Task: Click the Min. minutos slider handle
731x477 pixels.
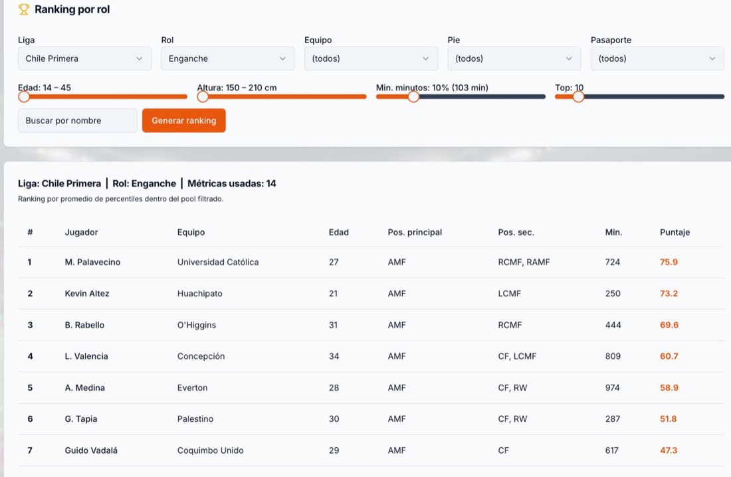Action: click(x=413, y=96)
